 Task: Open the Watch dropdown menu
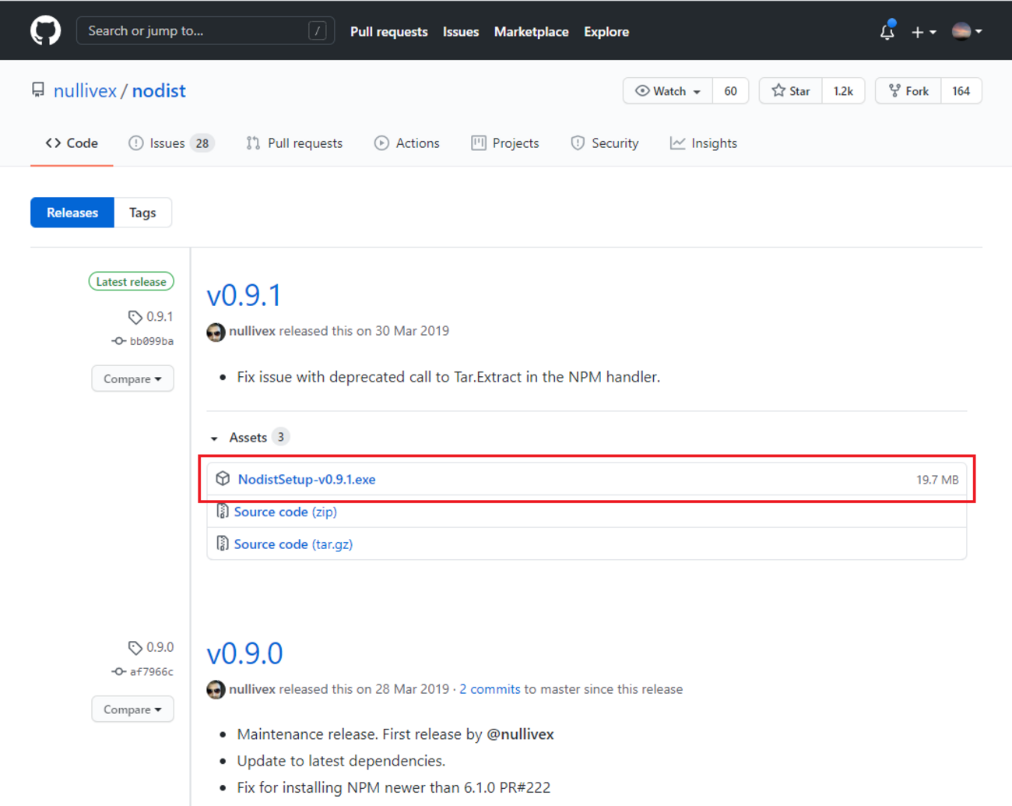(x=668, y=91)
